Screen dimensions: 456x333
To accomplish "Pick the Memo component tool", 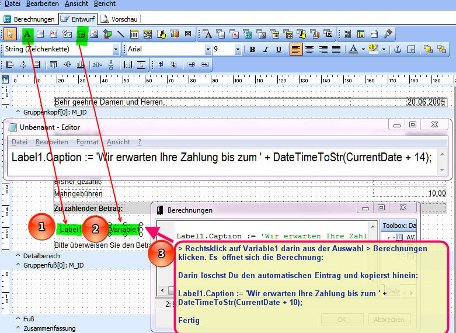I will coord(40,34).
